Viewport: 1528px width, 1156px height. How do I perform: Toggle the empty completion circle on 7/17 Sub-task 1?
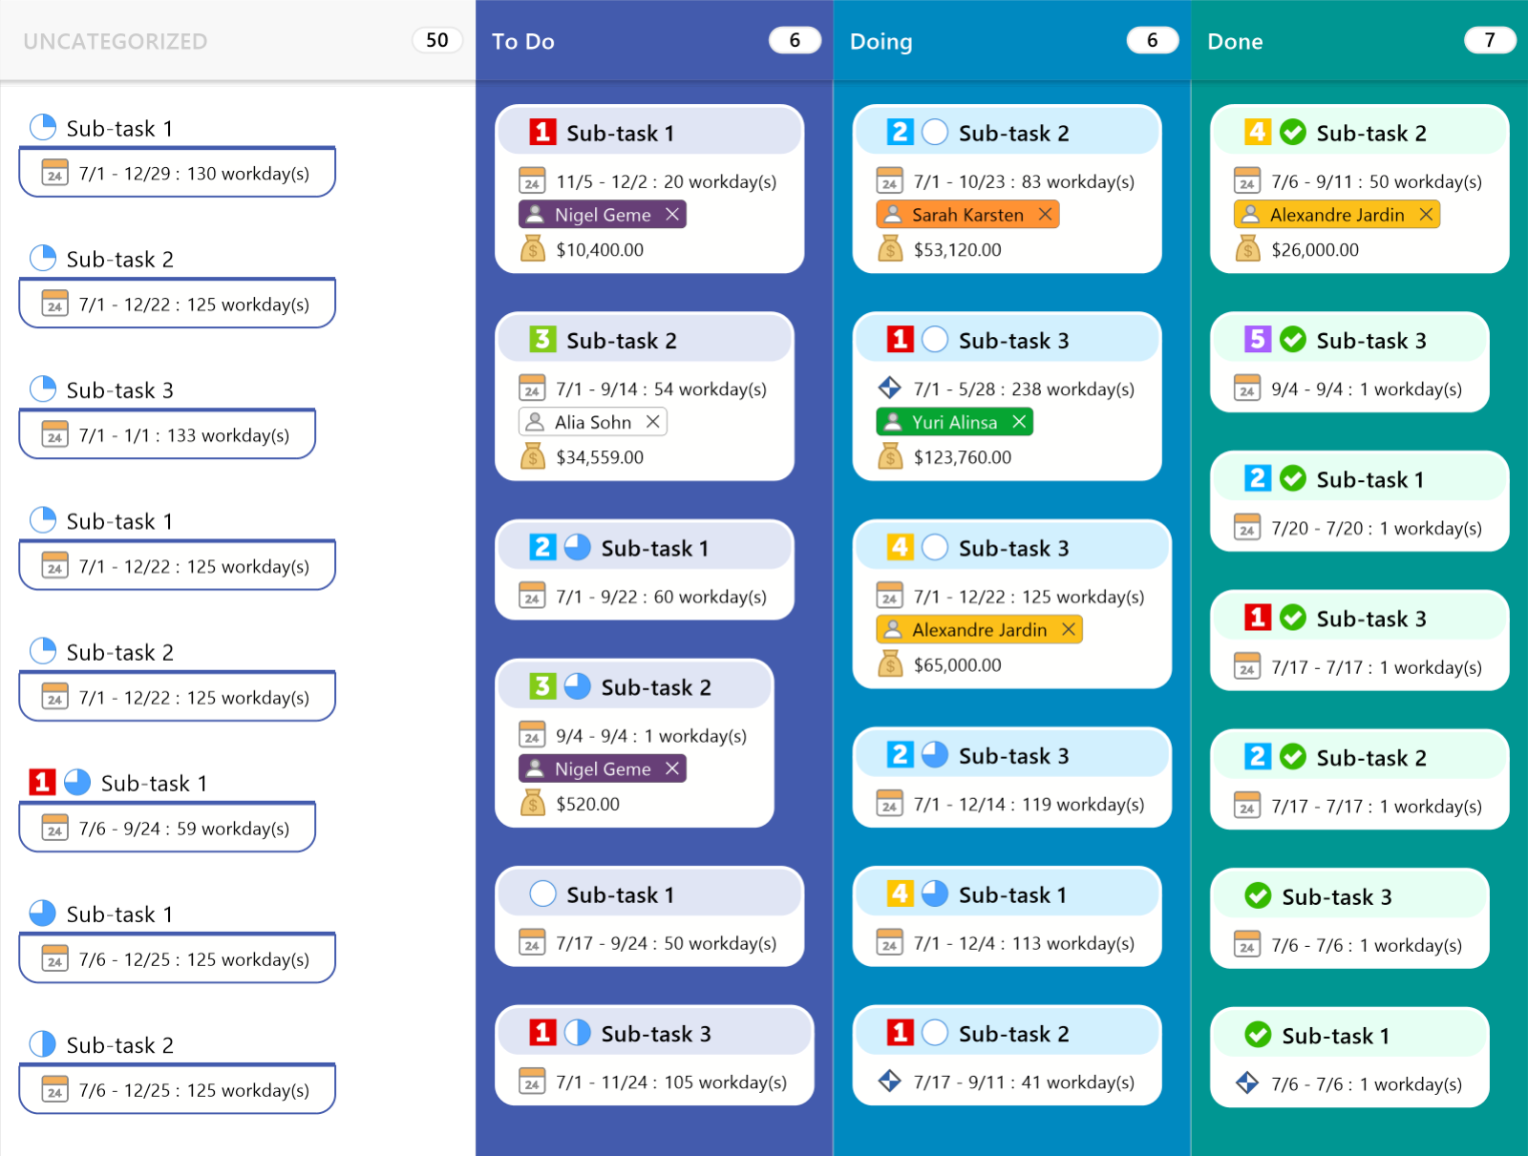coord(542,893)
